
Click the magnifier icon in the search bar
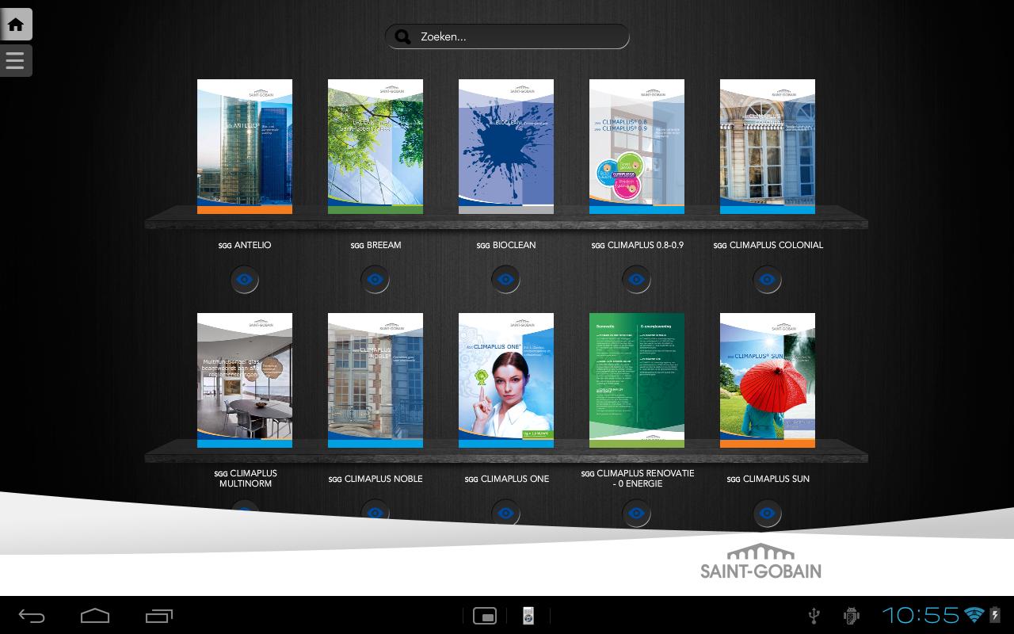(402, 36)
